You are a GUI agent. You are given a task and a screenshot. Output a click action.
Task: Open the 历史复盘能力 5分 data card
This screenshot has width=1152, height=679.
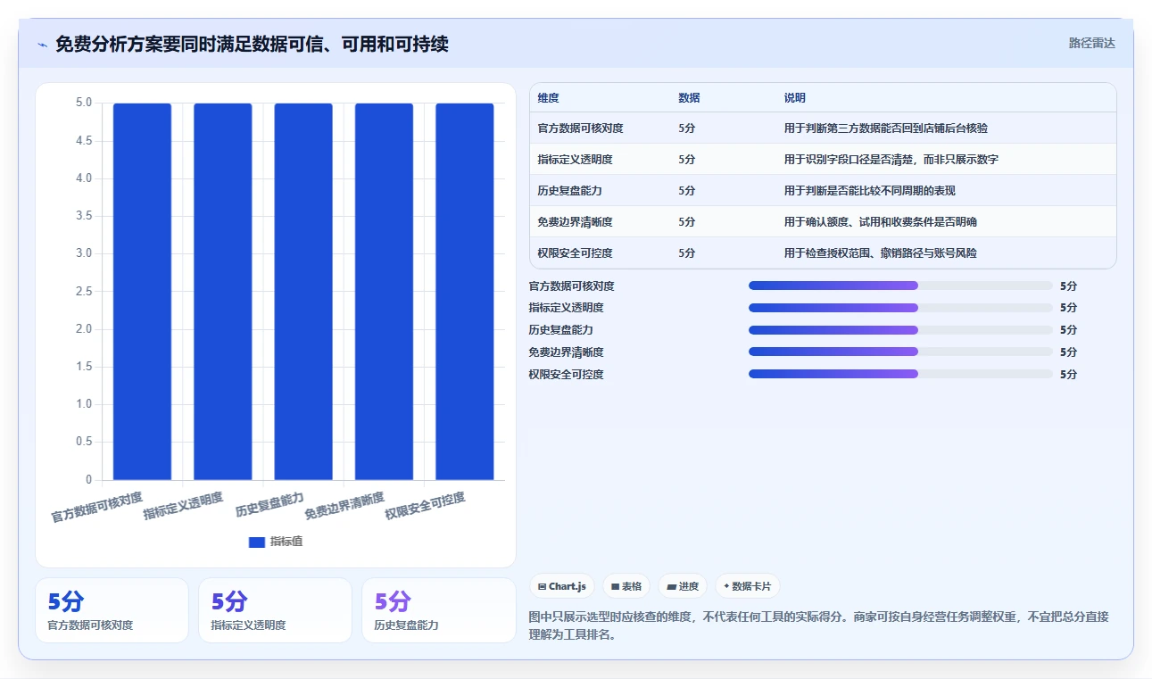coord(438,610)
